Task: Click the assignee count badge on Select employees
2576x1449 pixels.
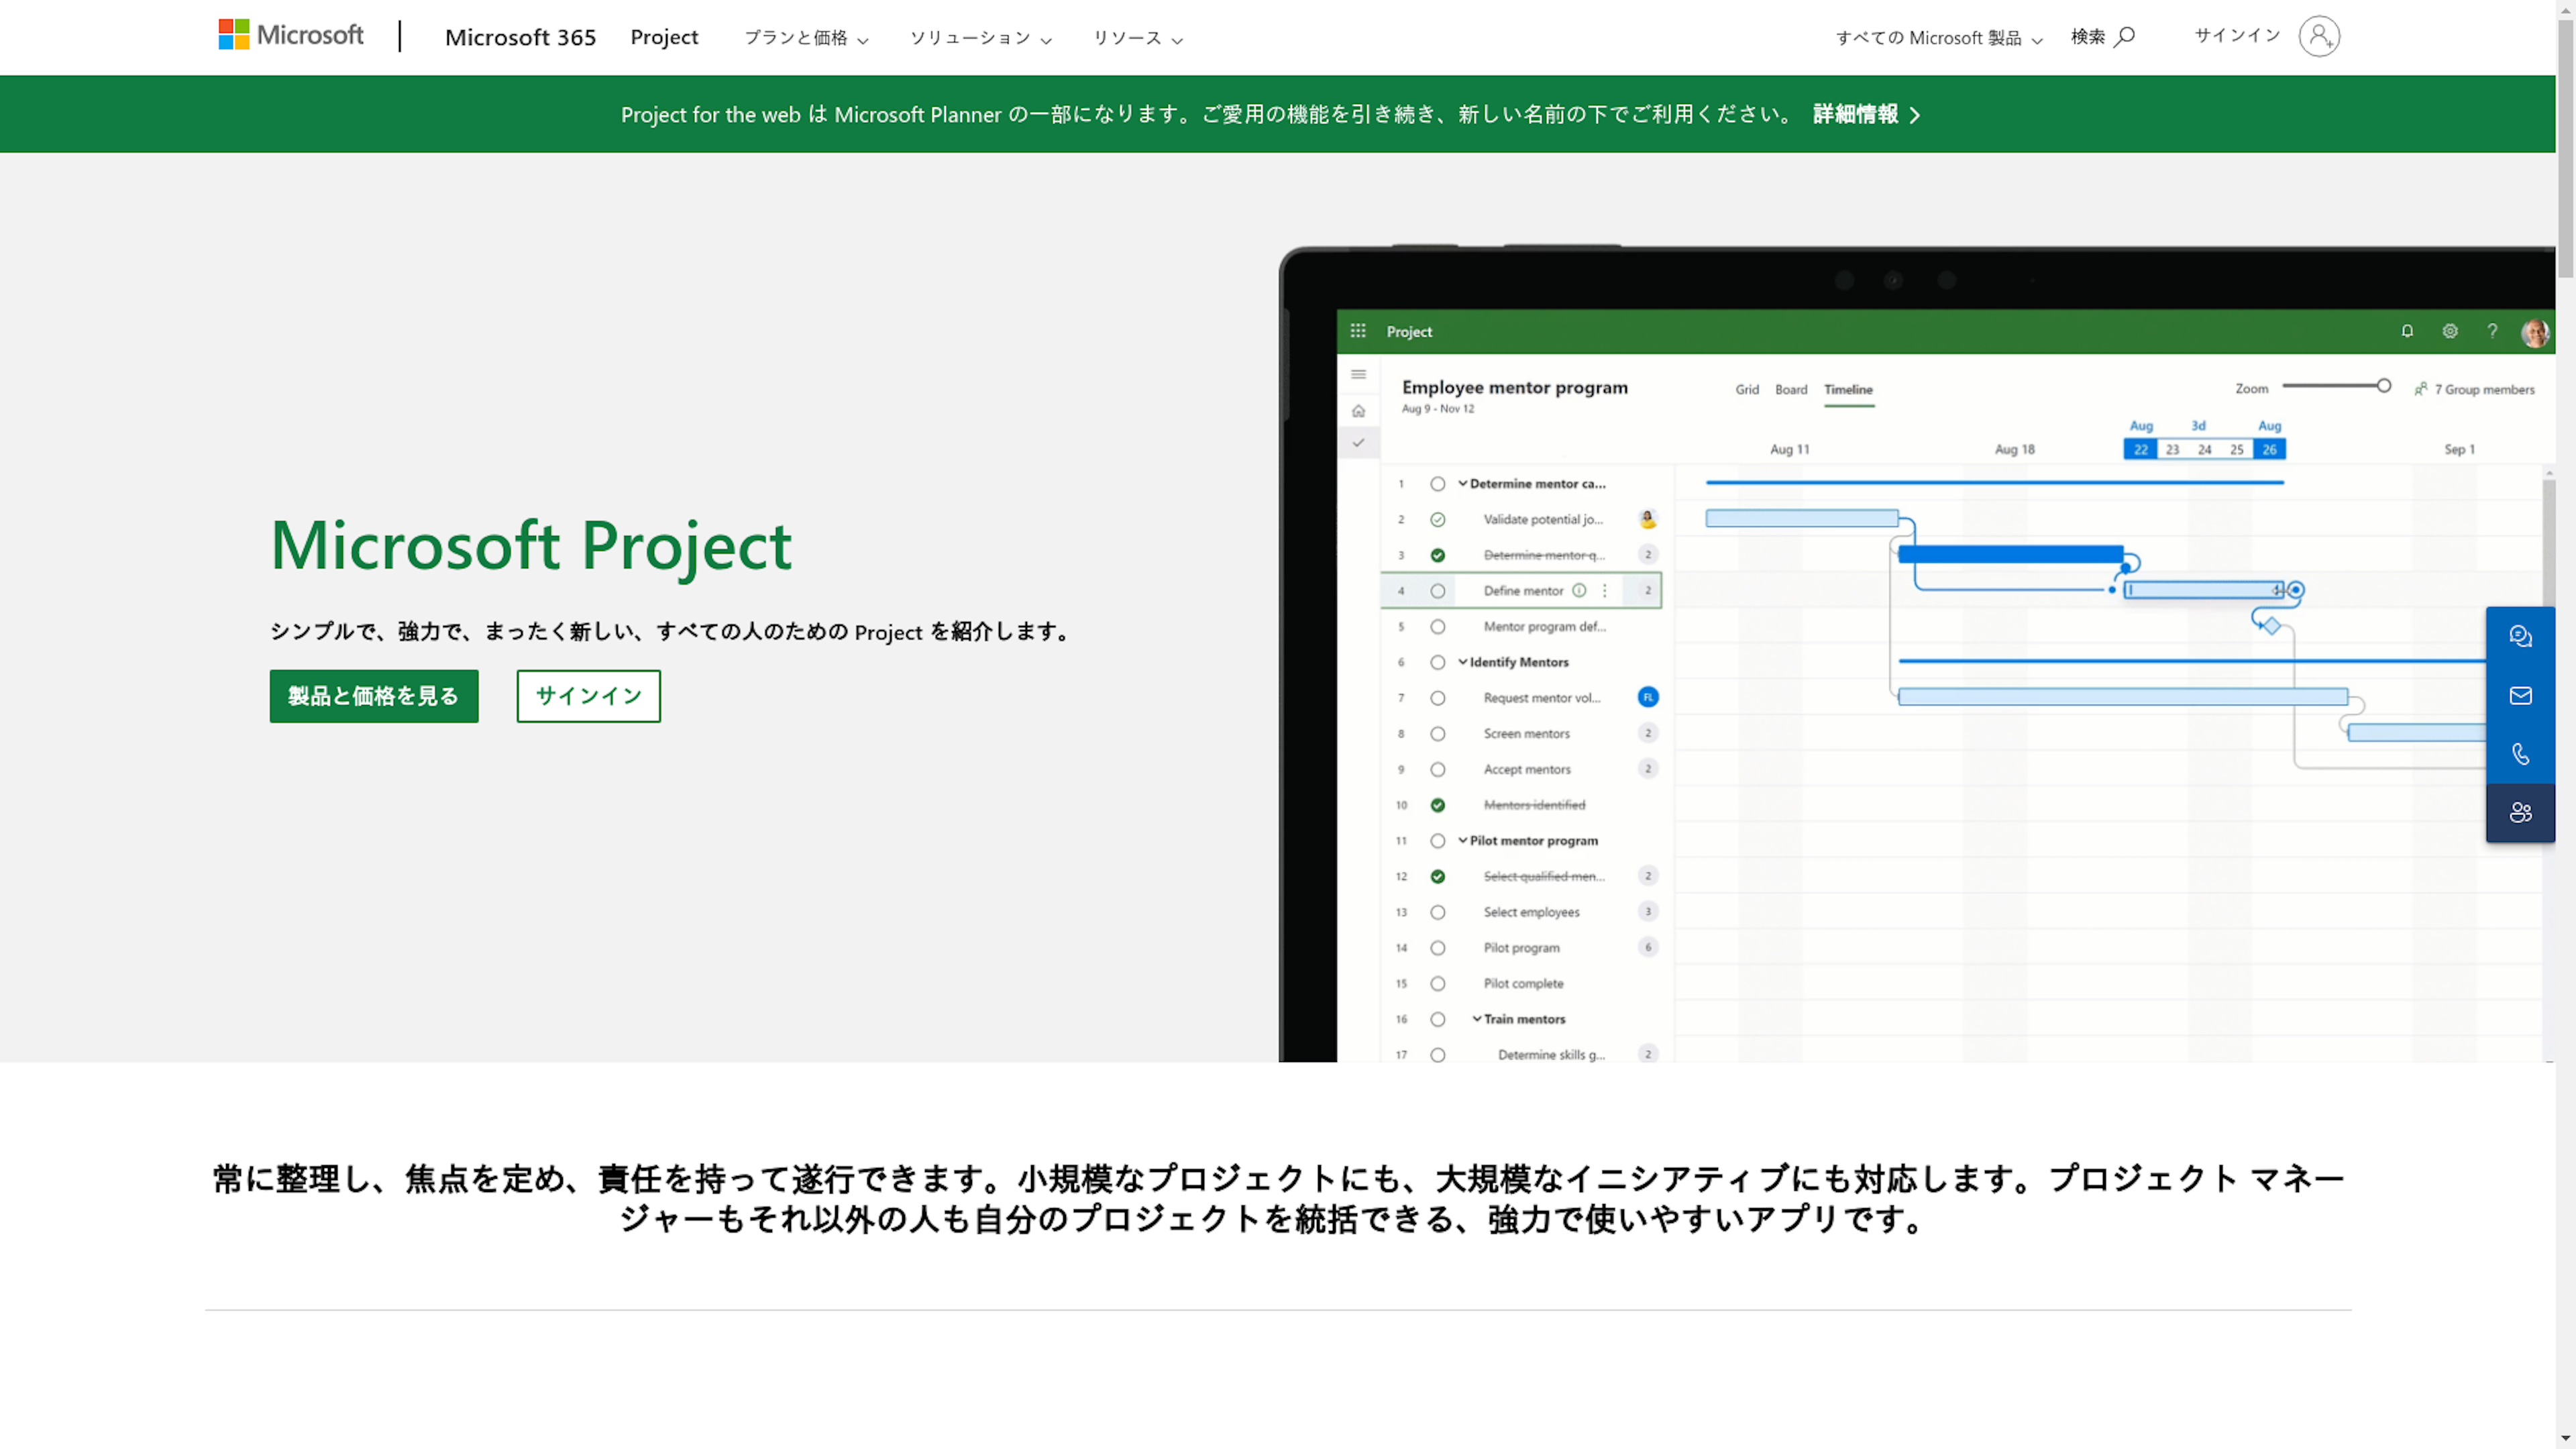Action: tap(1648, 911)
